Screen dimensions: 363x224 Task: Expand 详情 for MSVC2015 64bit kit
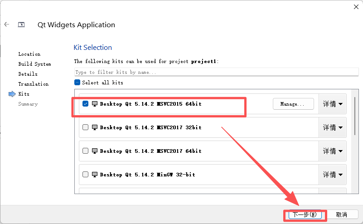click(x=333, y=104)
